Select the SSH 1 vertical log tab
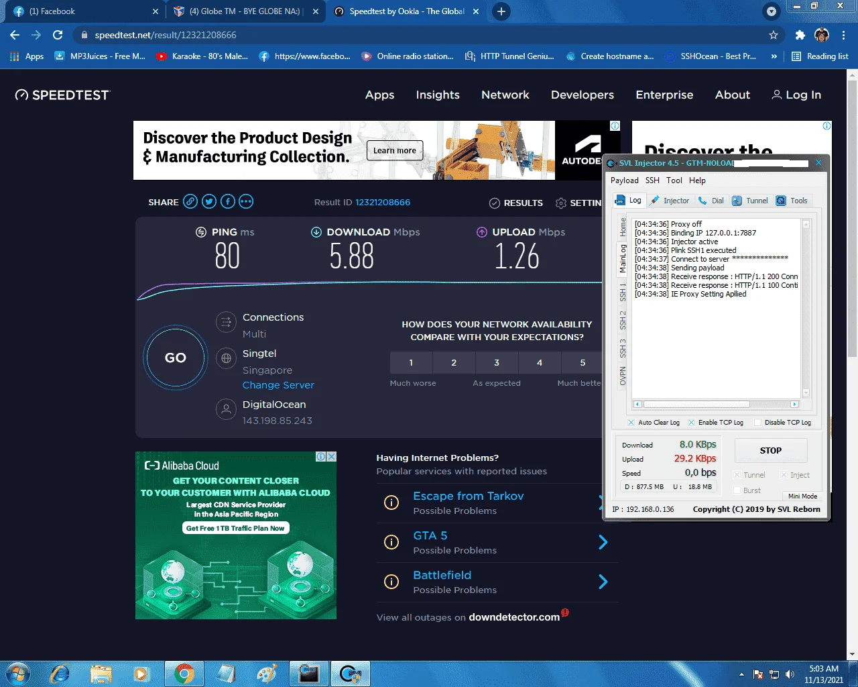 pos(623,292)
